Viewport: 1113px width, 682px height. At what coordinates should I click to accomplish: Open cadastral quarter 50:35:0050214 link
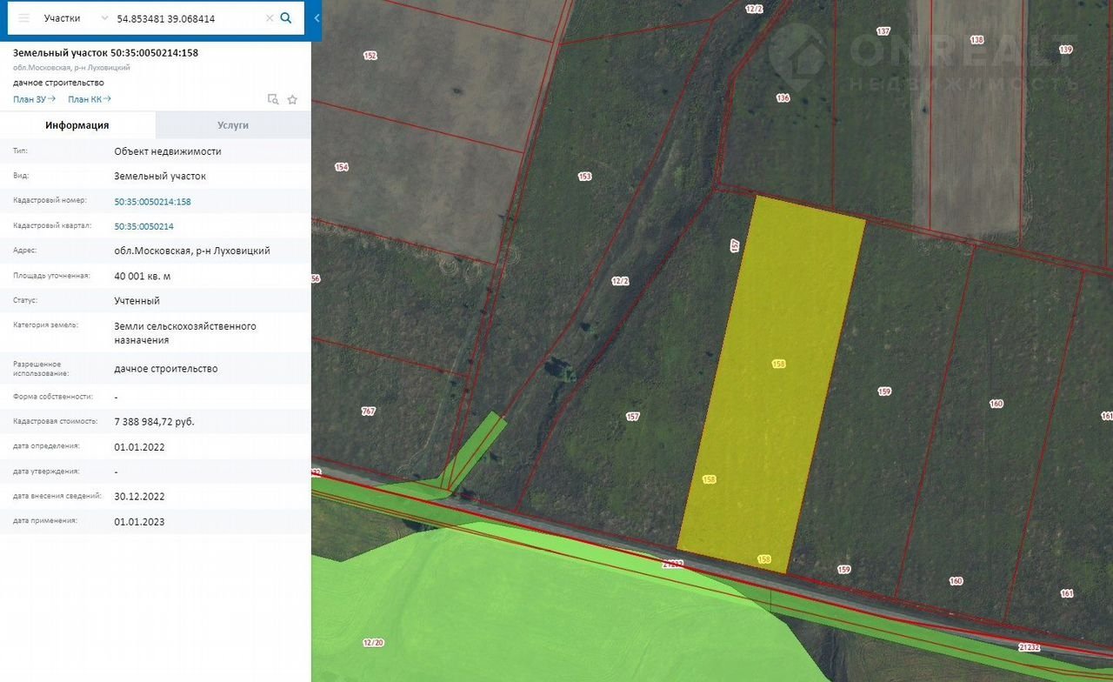point(143,226)
